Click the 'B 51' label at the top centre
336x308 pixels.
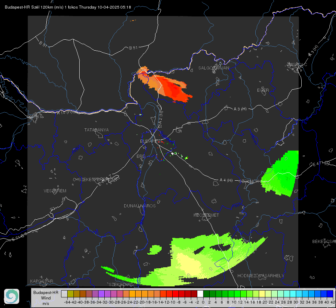[x=133, y=48]
